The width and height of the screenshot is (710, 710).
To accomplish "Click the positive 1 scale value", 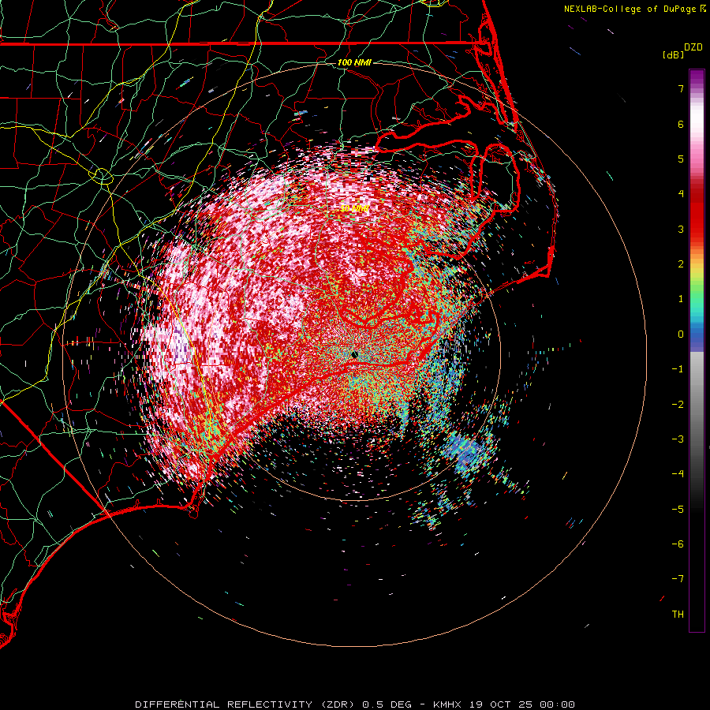I will [x=681, y=299].
